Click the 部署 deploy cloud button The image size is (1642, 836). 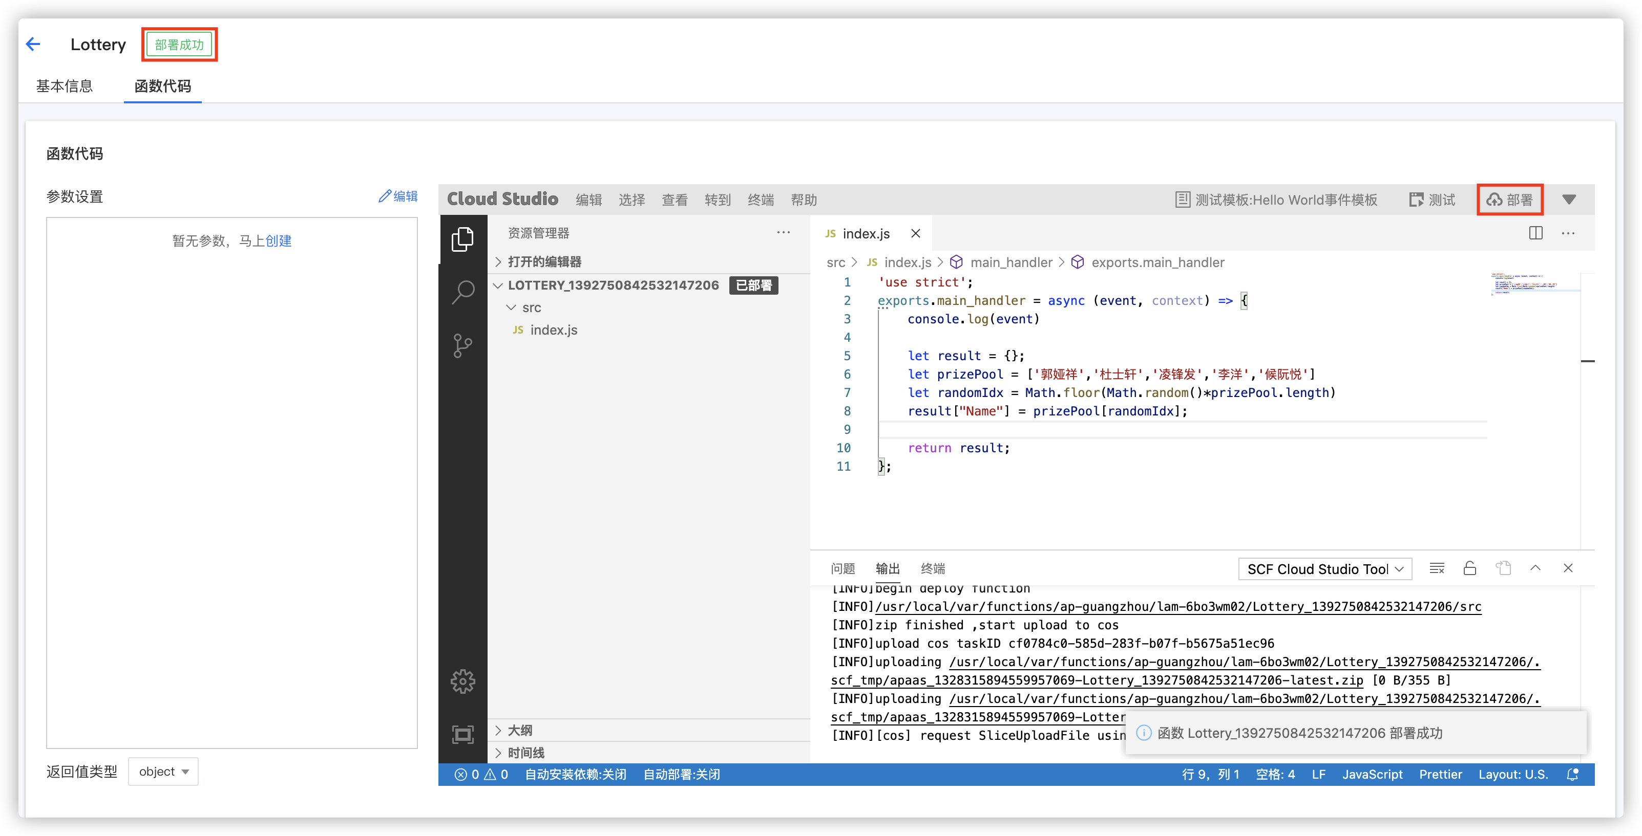click(1509, 200)
